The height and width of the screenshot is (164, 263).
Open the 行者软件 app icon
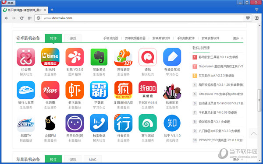click(x=123, y=123)
